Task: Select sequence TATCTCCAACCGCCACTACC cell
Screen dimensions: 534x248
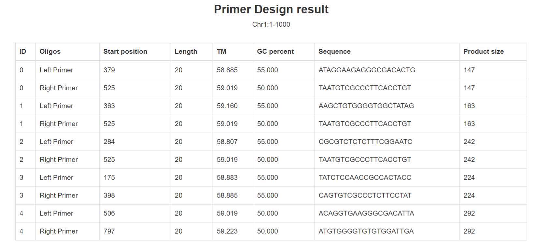Action: 365,178
